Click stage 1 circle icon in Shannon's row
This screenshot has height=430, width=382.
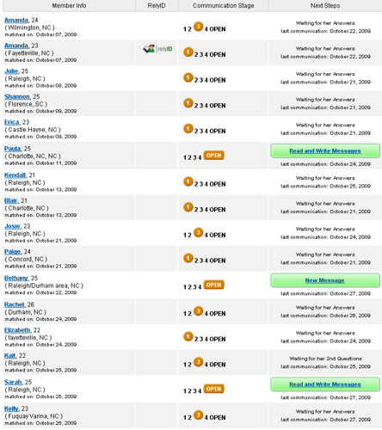click(188, 103)
